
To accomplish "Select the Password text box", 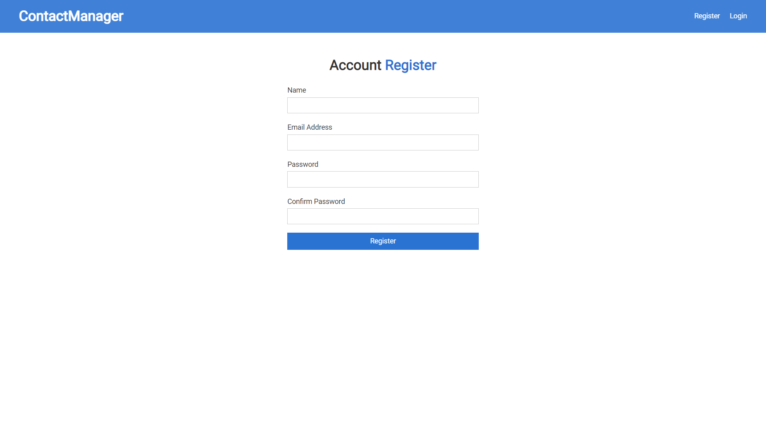I will [383, 180].
